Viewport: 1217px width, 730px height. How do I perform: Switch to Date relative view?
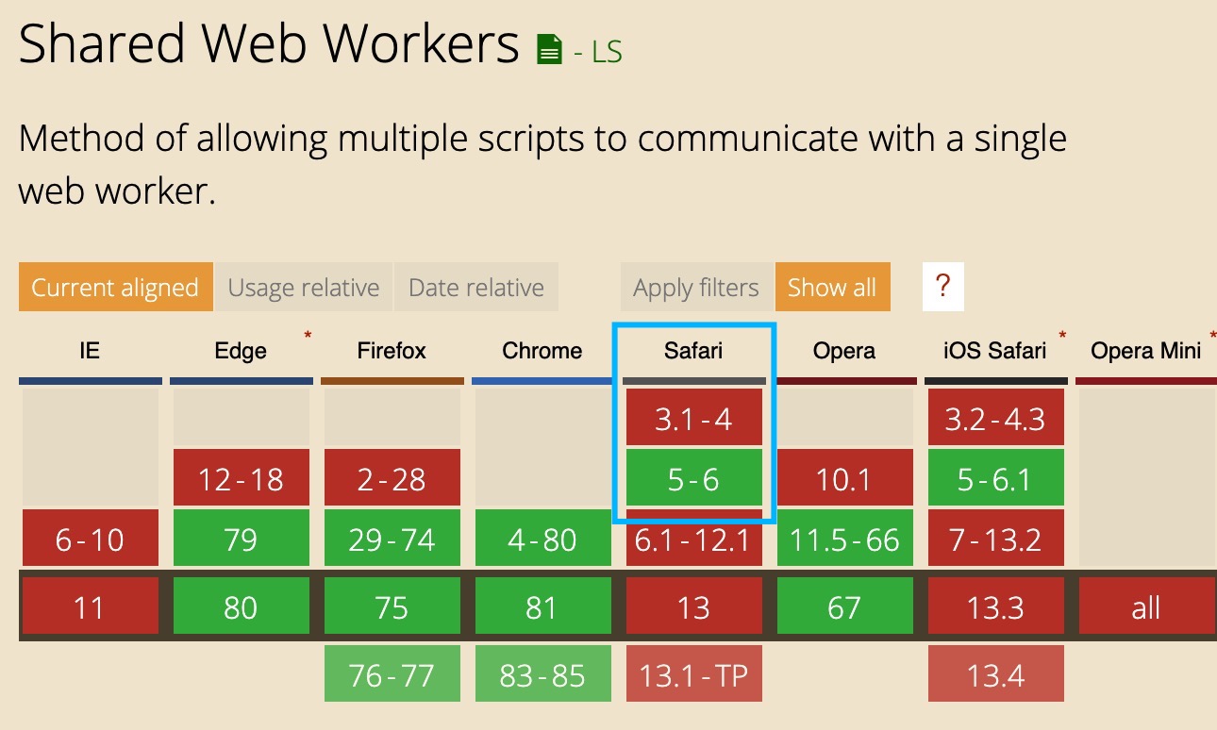tap(476, 288)
